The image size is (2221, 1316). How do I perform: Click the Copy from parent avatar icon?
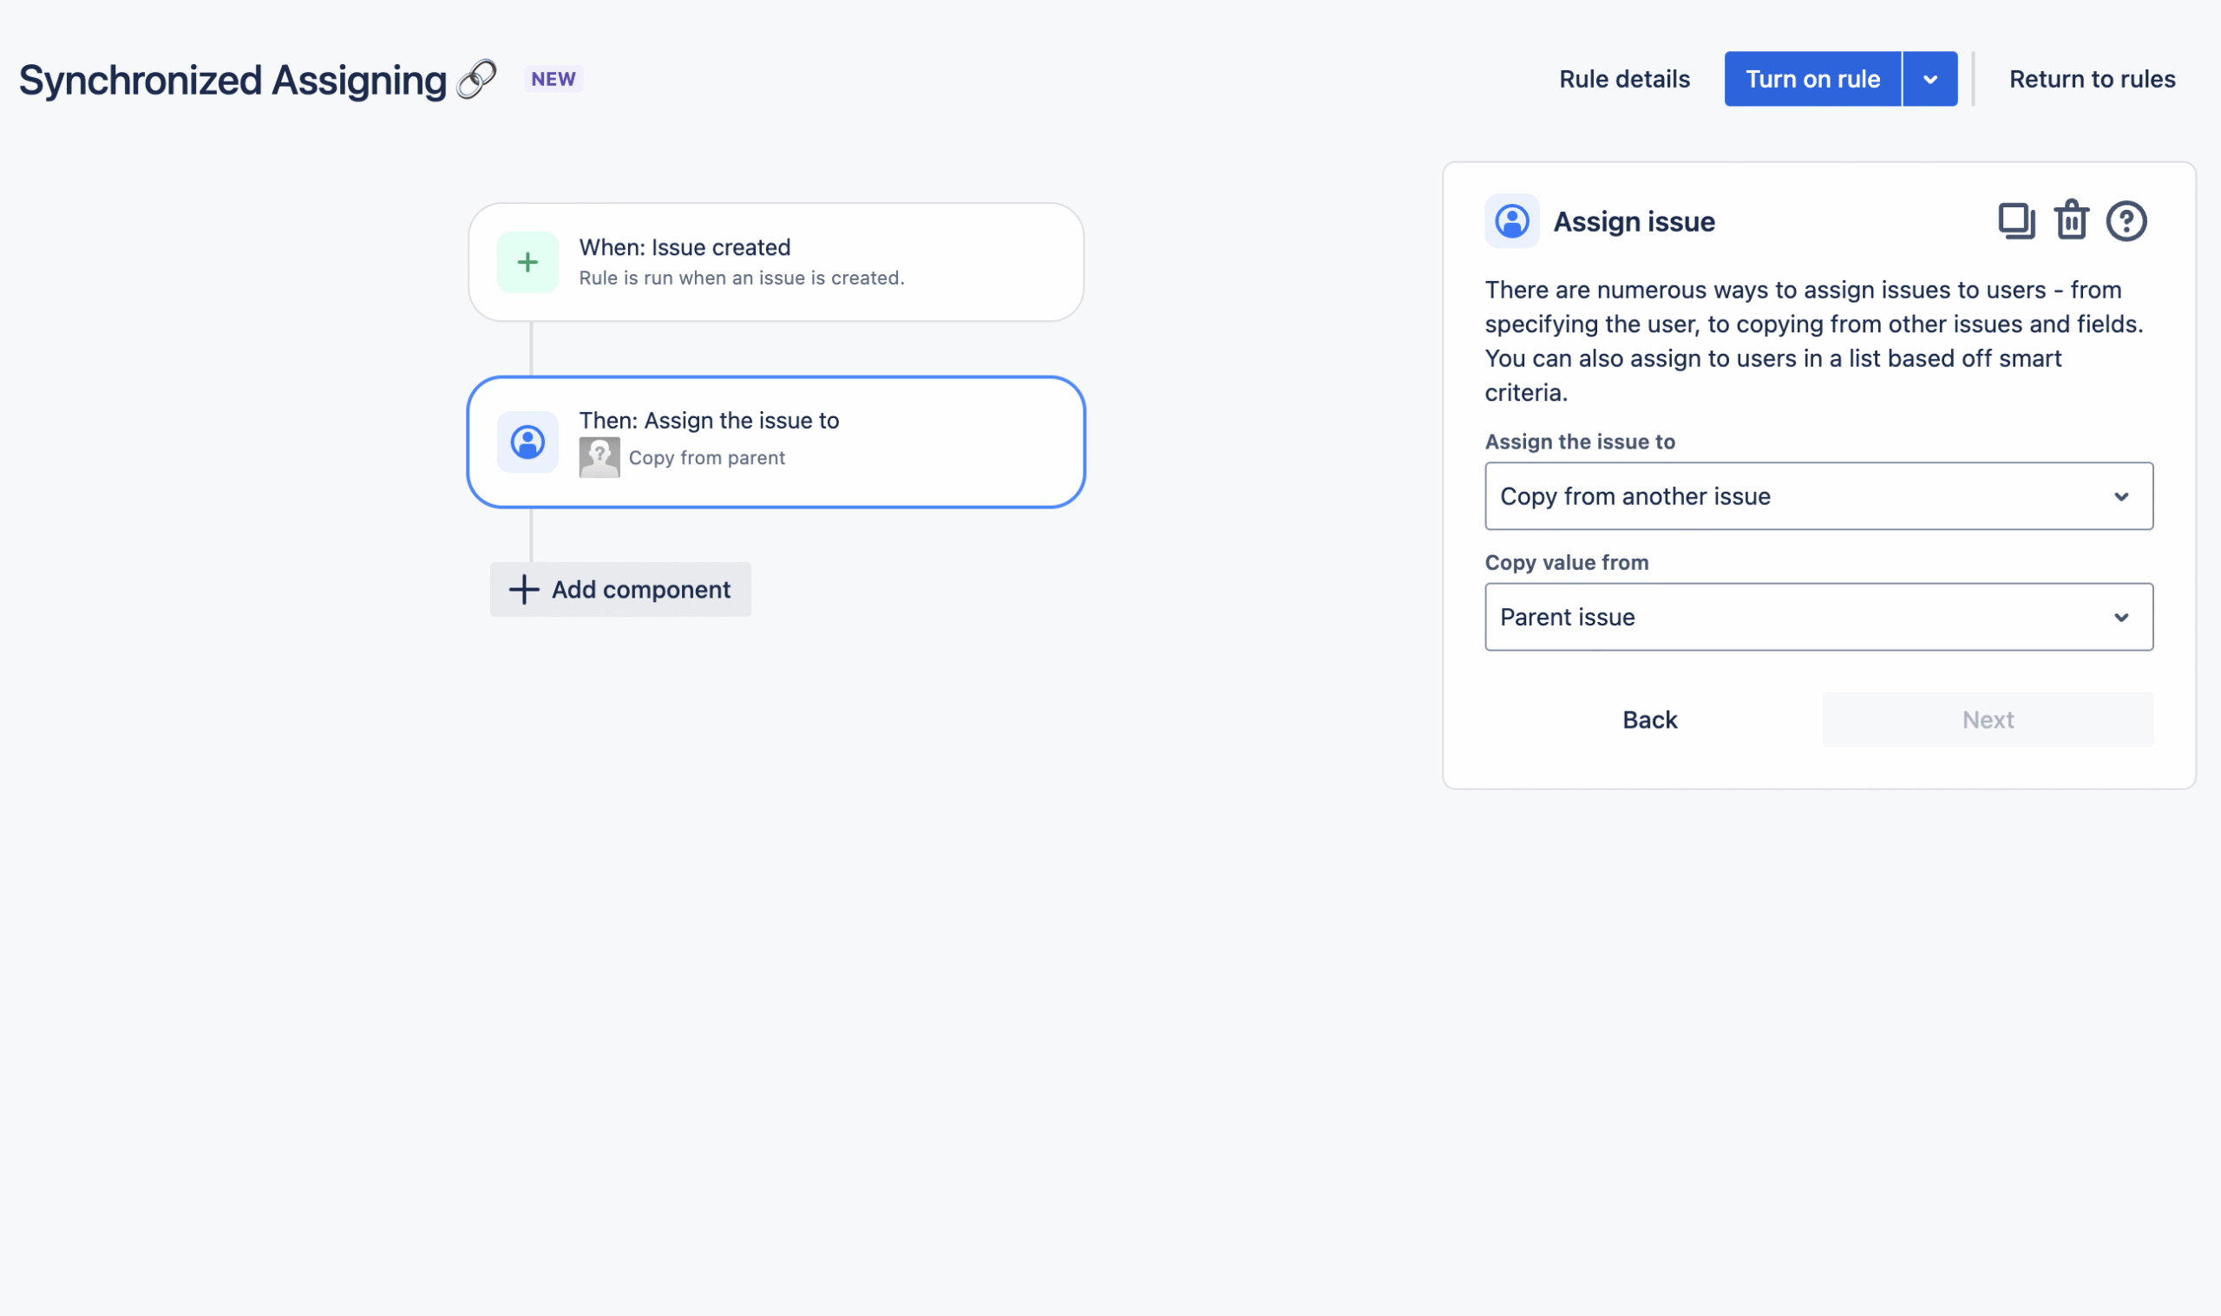[x=599, y=455]
